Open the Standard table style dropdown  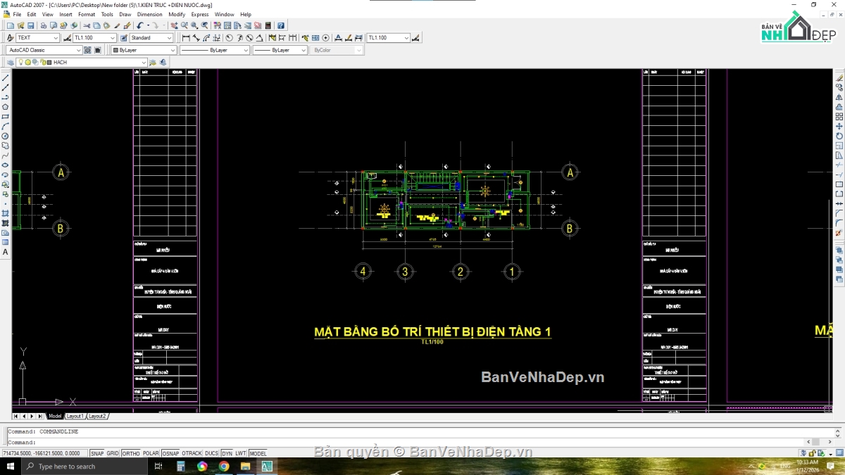point(151,38)
